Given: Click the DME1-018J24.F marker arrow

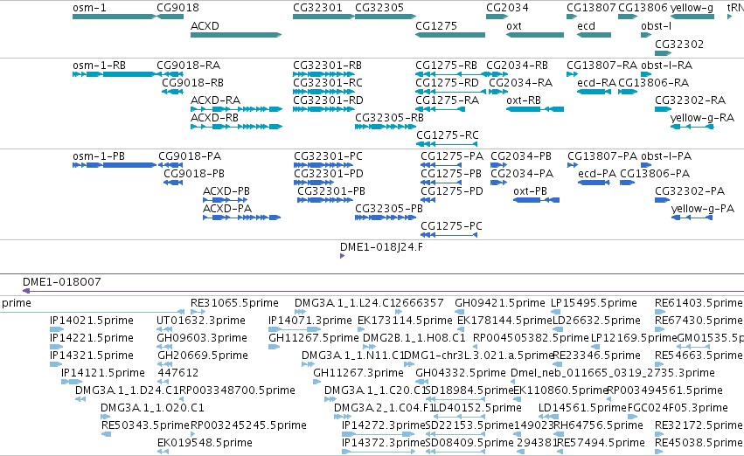Looking at the screenshot, I should (343, 256).
